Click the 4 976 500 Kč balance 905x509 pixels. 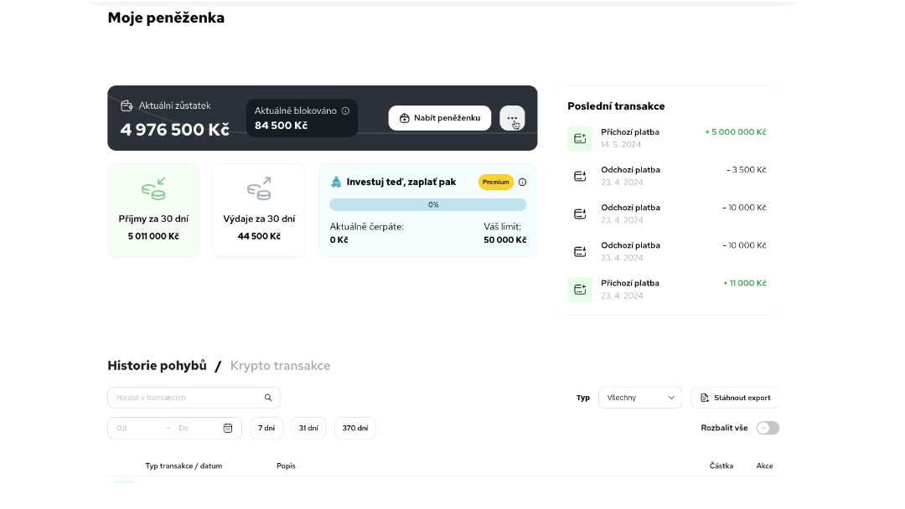[175, 130]
